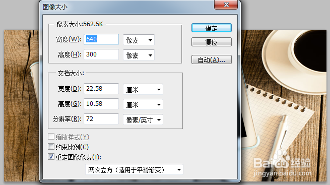Open the 高度(H) 像素 unit dropdown
Image resolution: width=330 pixels, height=185 pixels.
139,55
